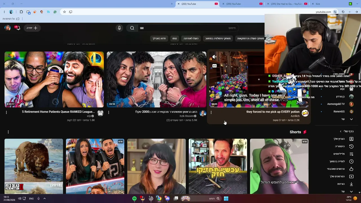Unmute the Azrilich preview video
The width and height of the screenshot is (361, 203).
pyautogui.click(x=214, y=57)
